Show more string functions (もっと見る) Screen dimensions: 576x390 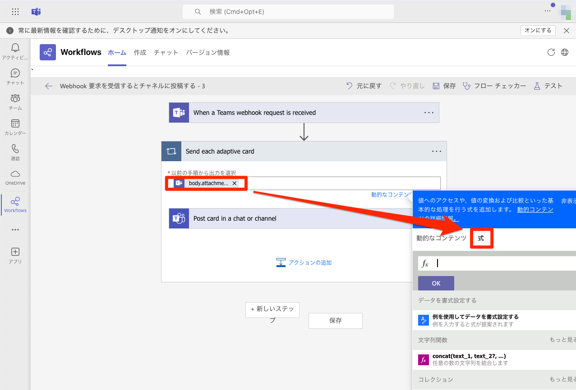click(562, 340)
